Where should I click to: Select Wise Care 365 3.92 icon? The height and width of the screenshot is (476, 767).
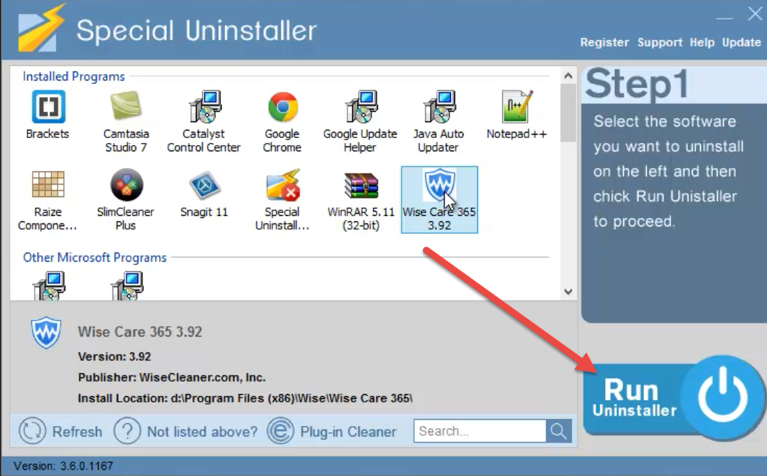point(439,185)
